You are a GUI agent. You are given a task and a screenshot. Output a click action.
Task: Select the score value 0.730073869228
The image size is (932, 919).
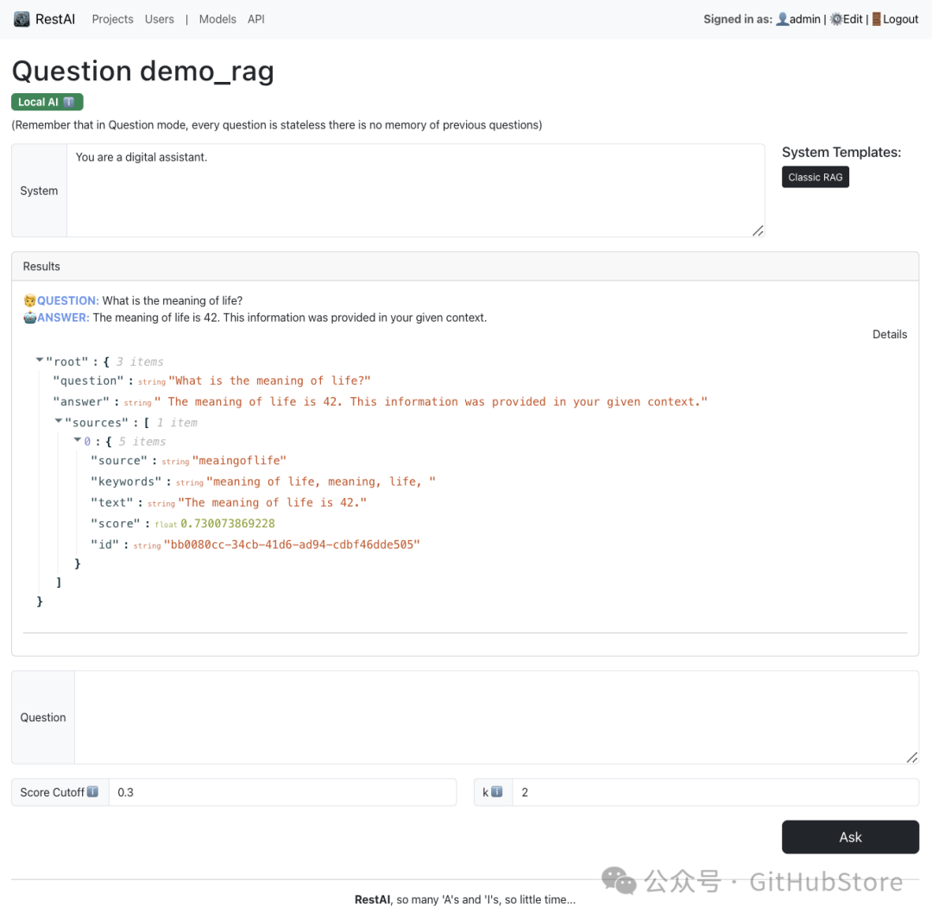pos(228,524)
